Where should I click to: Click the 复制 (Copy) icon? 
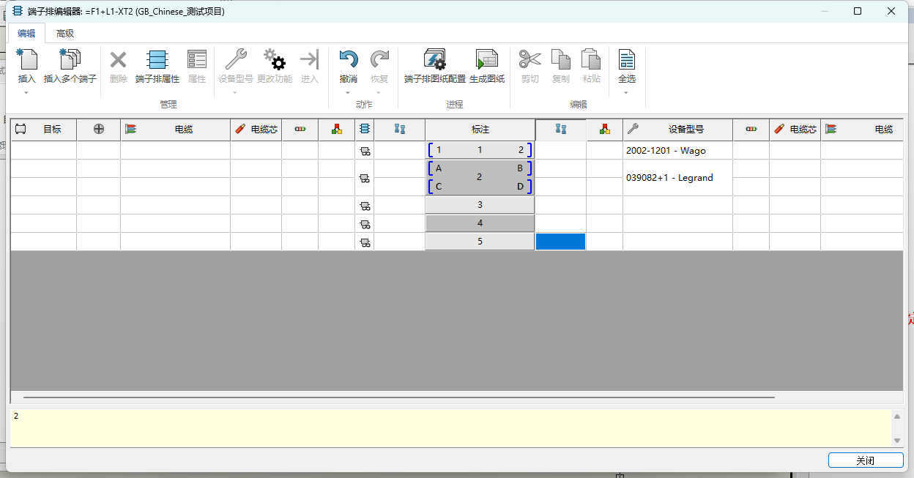[x=560, y=60]
